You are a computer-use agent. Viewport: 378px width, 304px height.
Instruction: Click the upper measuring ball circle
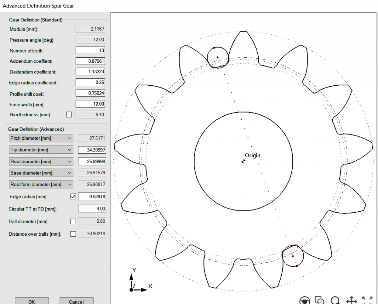[x=218, y=57]
